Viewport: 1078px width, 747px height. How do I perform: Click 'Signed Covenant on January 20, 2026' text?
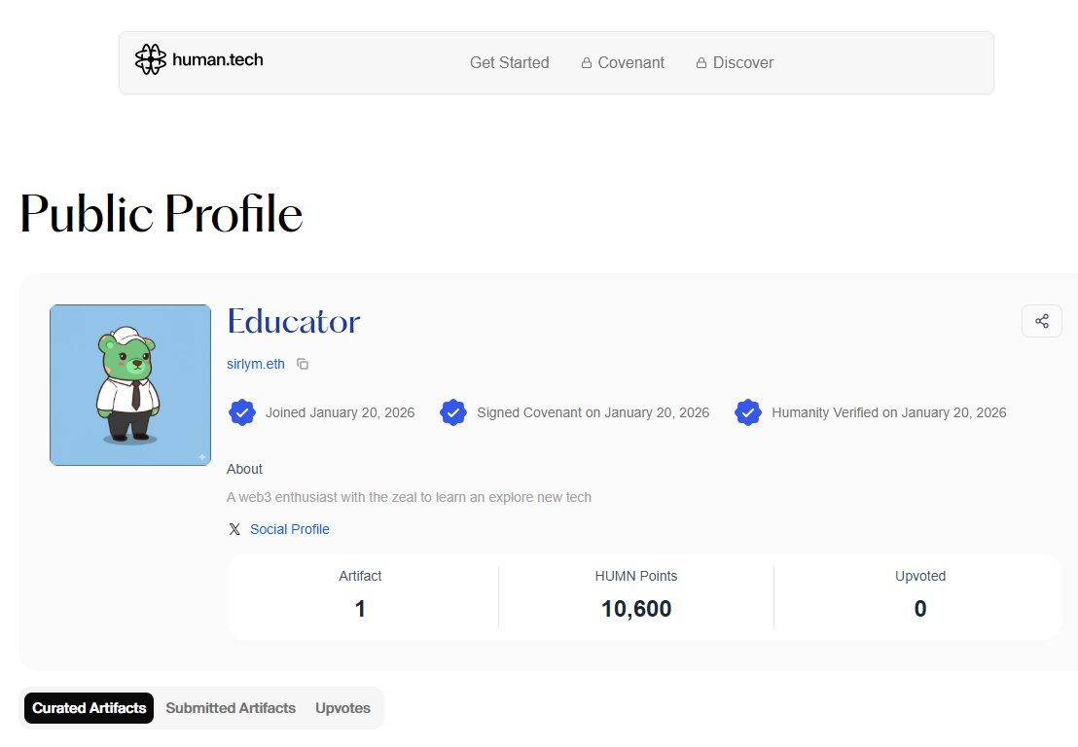click(593, 412)
